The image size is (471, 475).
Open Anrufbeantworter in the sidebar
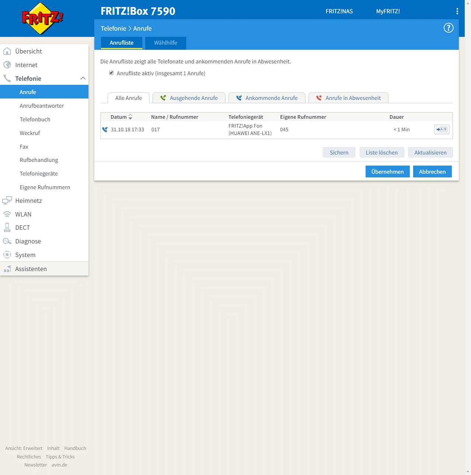point(42,106)
